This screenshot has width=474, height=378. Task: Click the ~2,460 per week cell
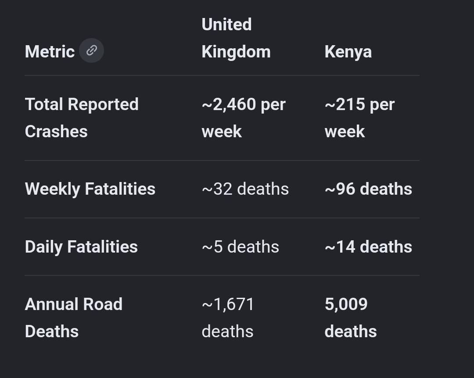click(243, 118)
